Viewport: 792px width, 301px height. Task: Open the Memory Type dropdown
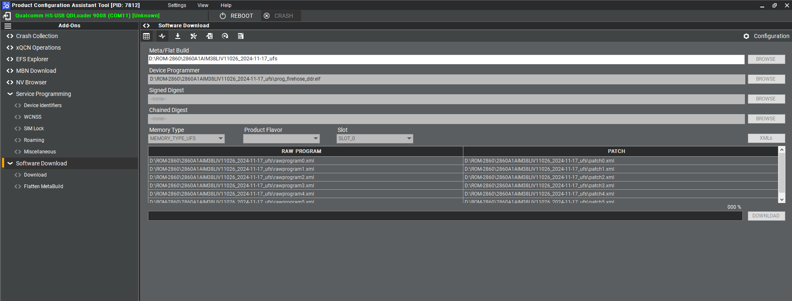[x=186, y=139]
